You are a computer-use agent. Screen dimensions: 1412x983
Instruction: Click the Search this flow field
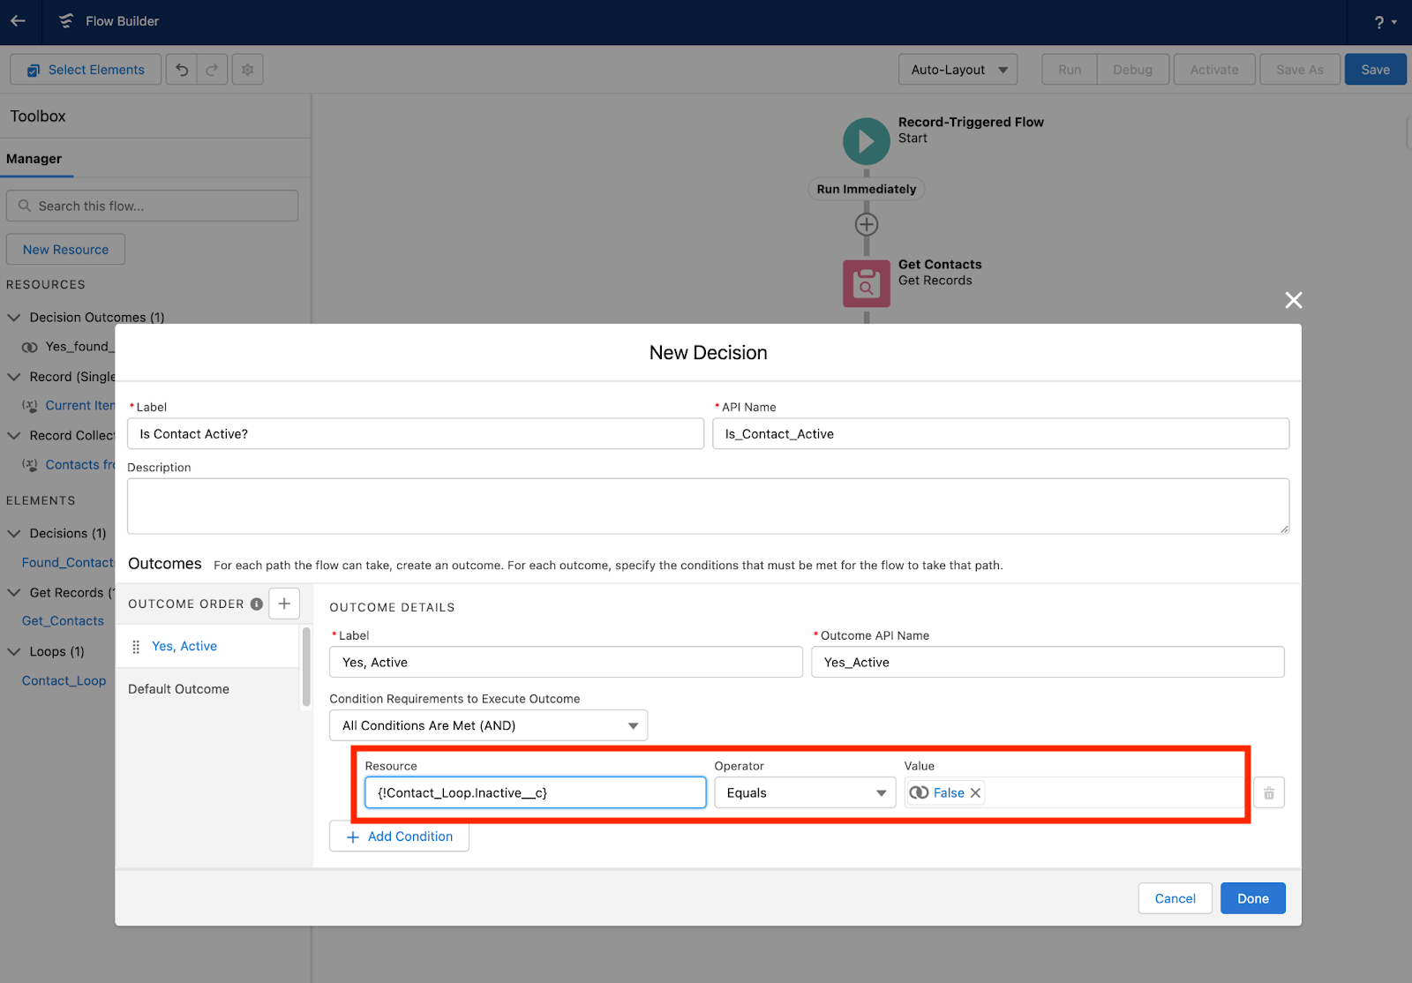(152, 205)
